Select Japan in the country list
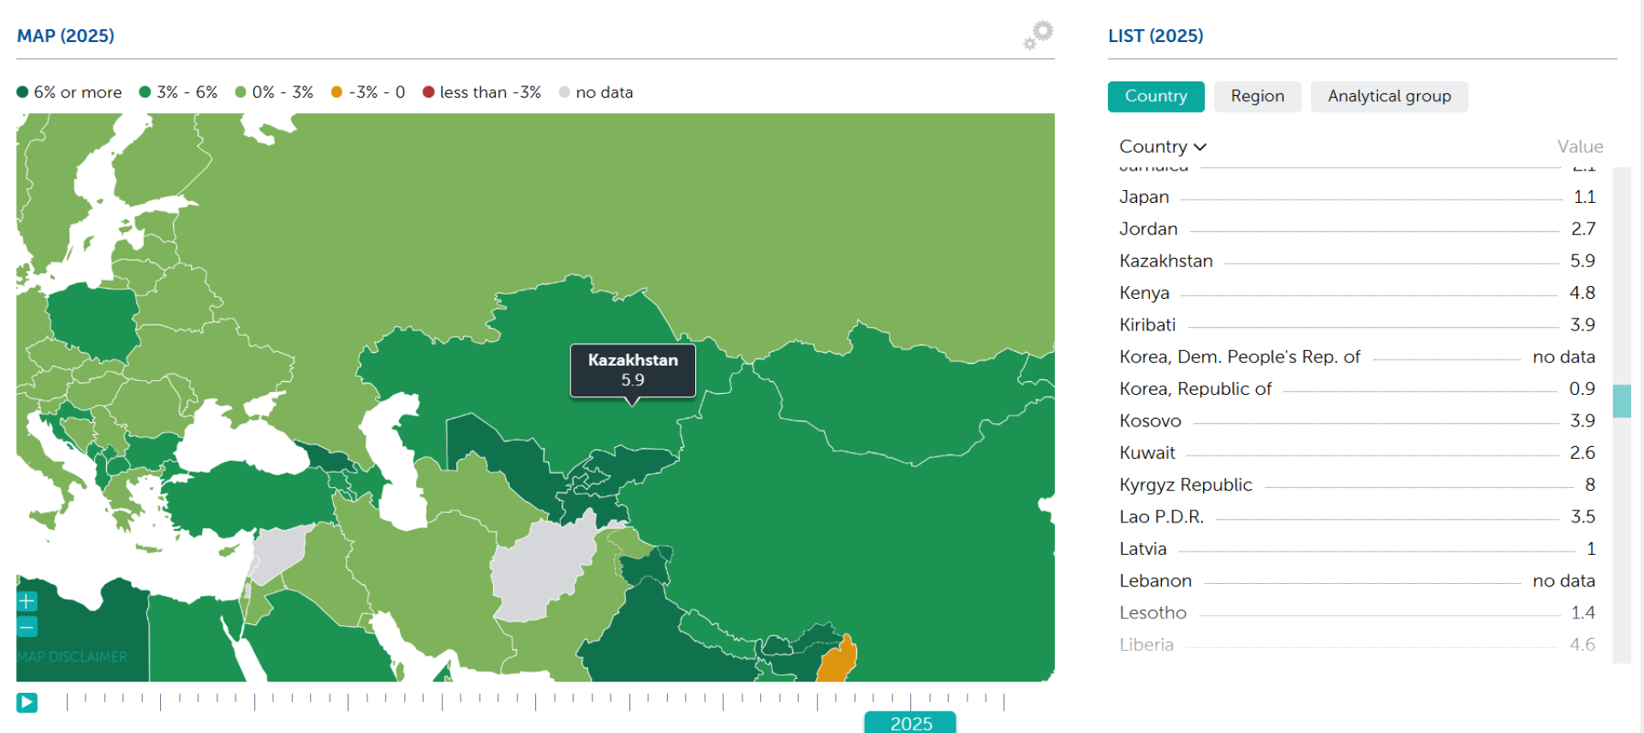The image size is (1644, 733). pyautogui.click(x=1143, y=197)
